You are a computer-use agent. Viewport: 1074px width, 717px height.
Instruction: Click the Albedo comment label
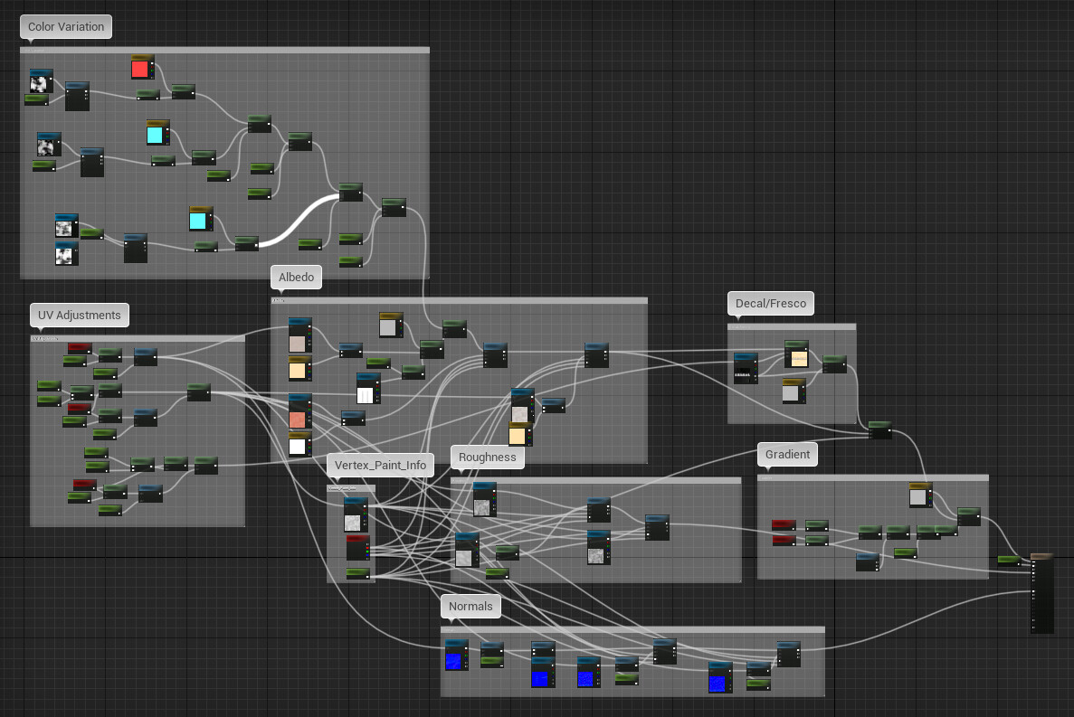(x=296, y=278)
